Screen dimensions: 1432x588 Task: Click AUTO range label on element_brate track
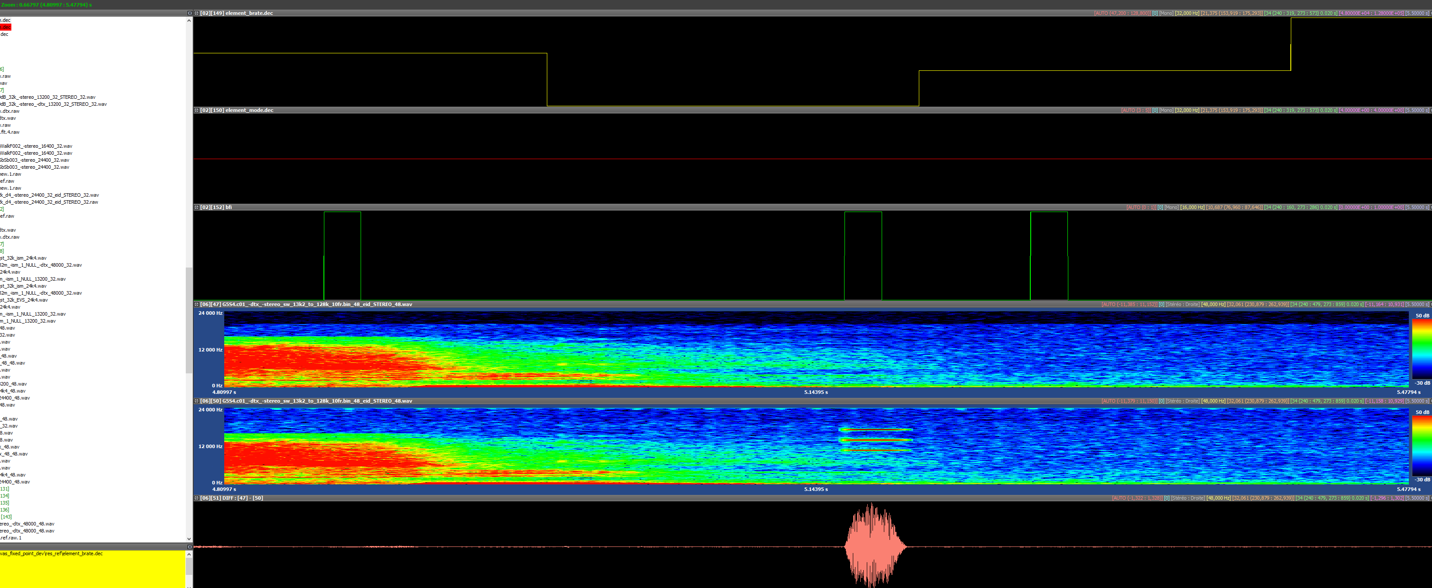1122,13
